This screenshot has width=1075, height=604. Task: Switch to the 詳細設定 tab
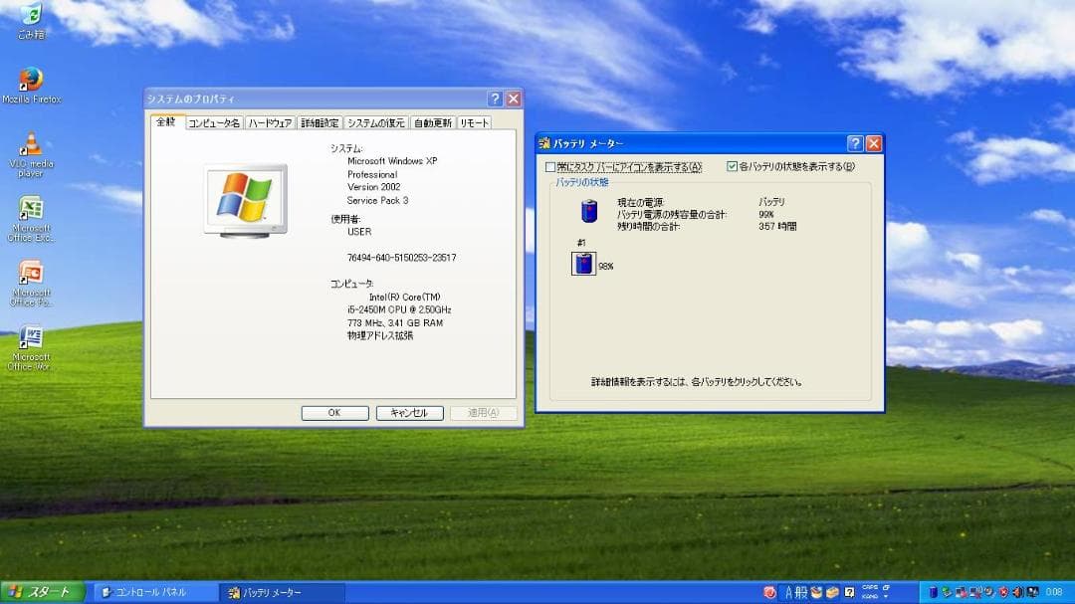(x=321, y=123)
